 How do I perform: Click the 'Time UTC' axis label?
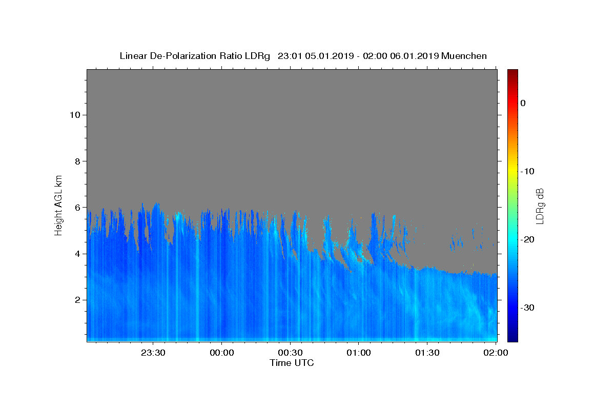(292, 363)
